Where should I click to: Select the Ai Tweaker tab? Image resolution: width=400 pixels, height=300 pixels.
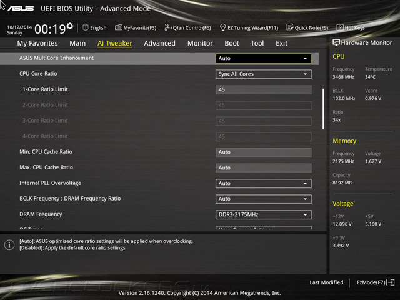(115, 43)
